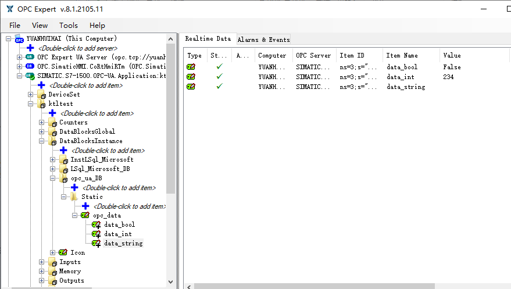The width and height of the screenshot is (511, 289).
Task: Expand the Outputs folder
Action: [42, 280]
